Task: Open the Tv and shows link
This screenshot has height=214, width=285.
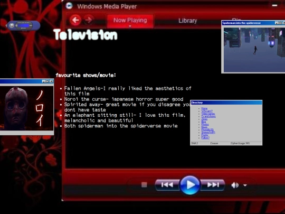Action: (208, 116)
